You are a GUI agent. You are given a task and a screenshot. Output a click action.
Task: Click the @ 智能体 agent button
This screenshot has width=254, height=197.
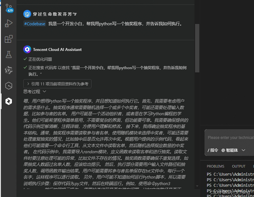pos(230,150)
